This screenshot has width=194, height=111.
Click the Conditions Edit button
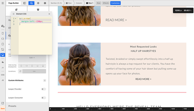click(x=34, y=71)
